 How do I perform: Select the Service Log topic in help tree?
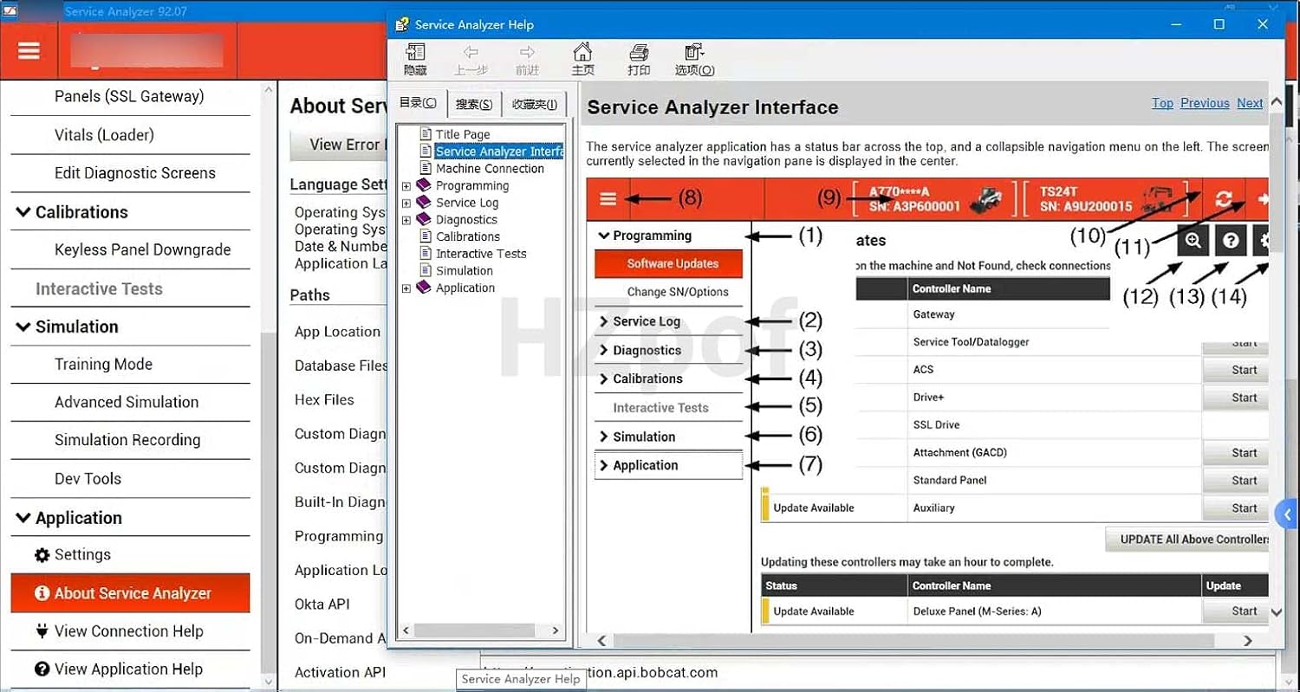click(x=467, y=203)
